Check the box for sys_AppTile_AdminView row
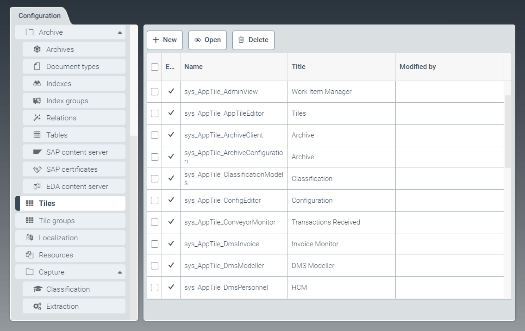 point(155,92)
